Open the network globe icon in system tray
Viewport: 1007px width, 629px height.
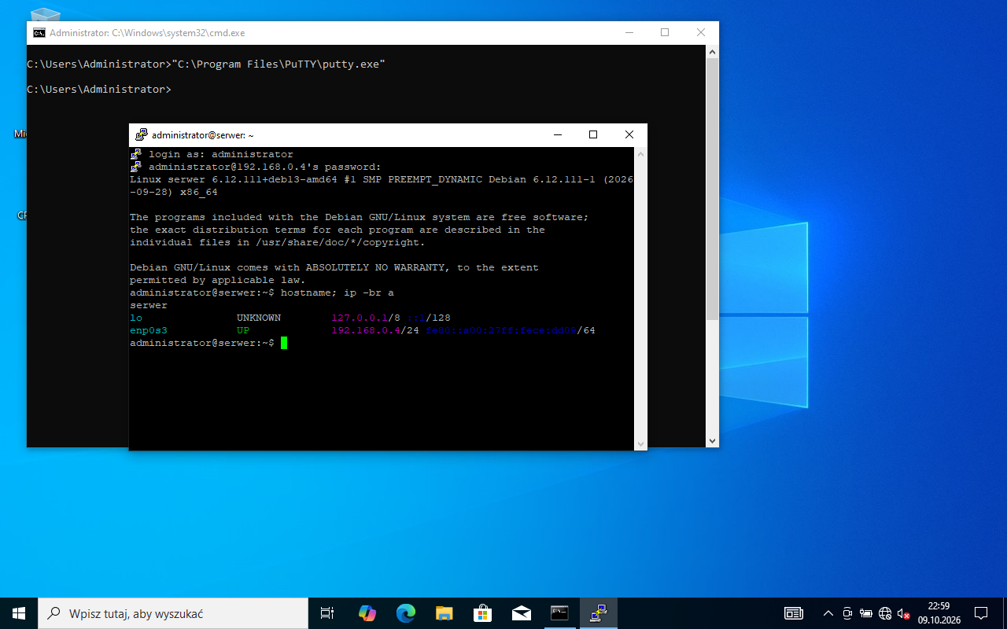pos(885,613)
